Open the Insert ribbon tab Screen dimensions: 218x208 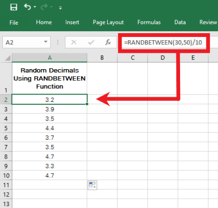72,22
